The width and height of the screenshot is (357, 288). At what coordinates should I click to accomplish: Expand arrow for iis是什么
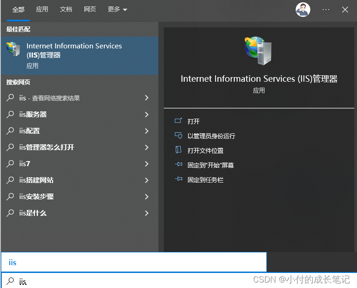146,213
